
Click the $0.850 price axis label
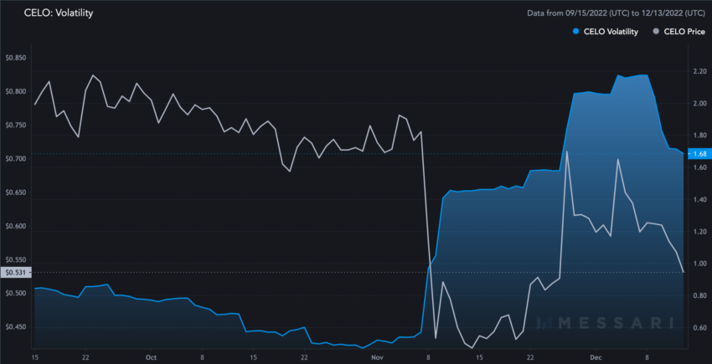pos(15,58)
